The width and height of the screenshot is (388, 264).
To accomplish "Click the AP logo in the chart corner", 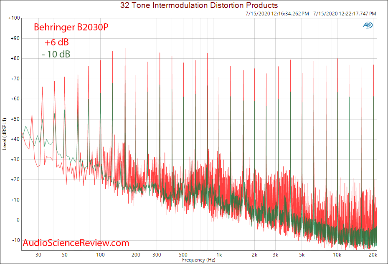I will [x=368, y=25].
